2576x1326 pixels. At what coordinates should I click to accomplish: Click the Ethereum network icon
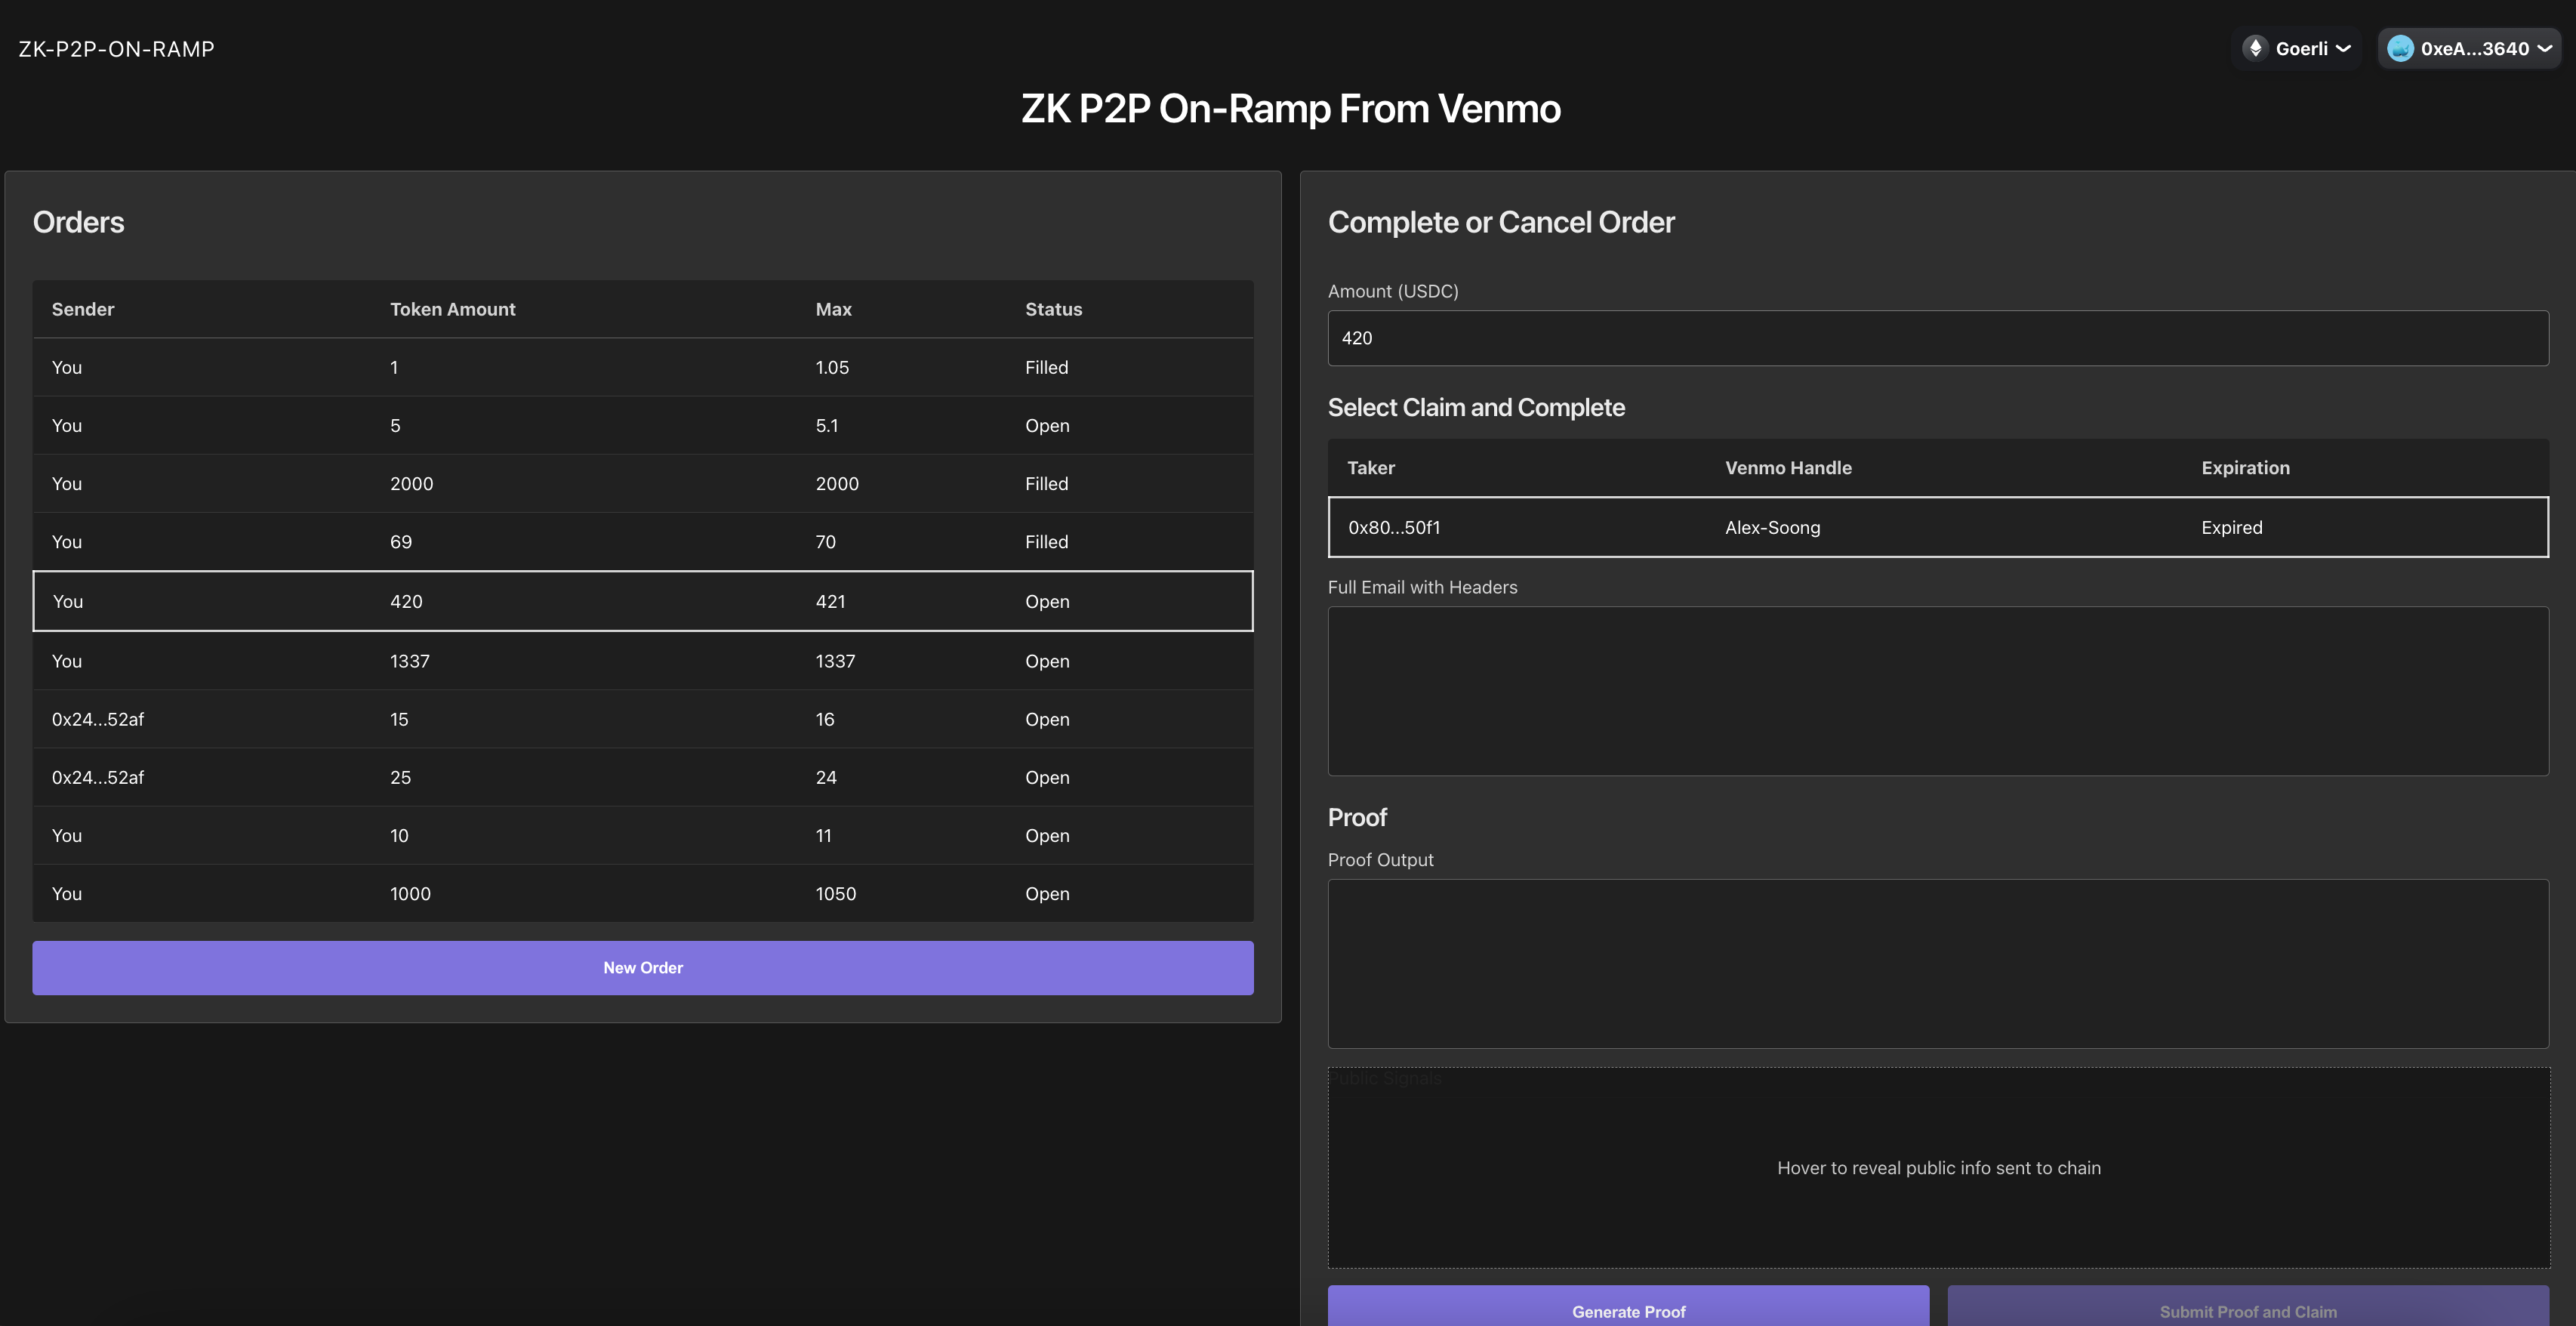pyautogui.click(x=2254, y=48)
